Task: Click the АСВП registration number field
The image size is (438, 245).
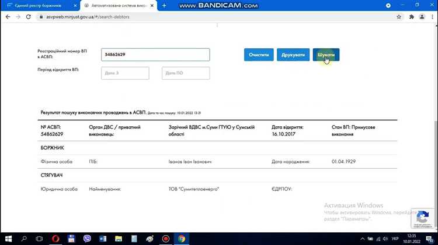Action: [155, 55]
